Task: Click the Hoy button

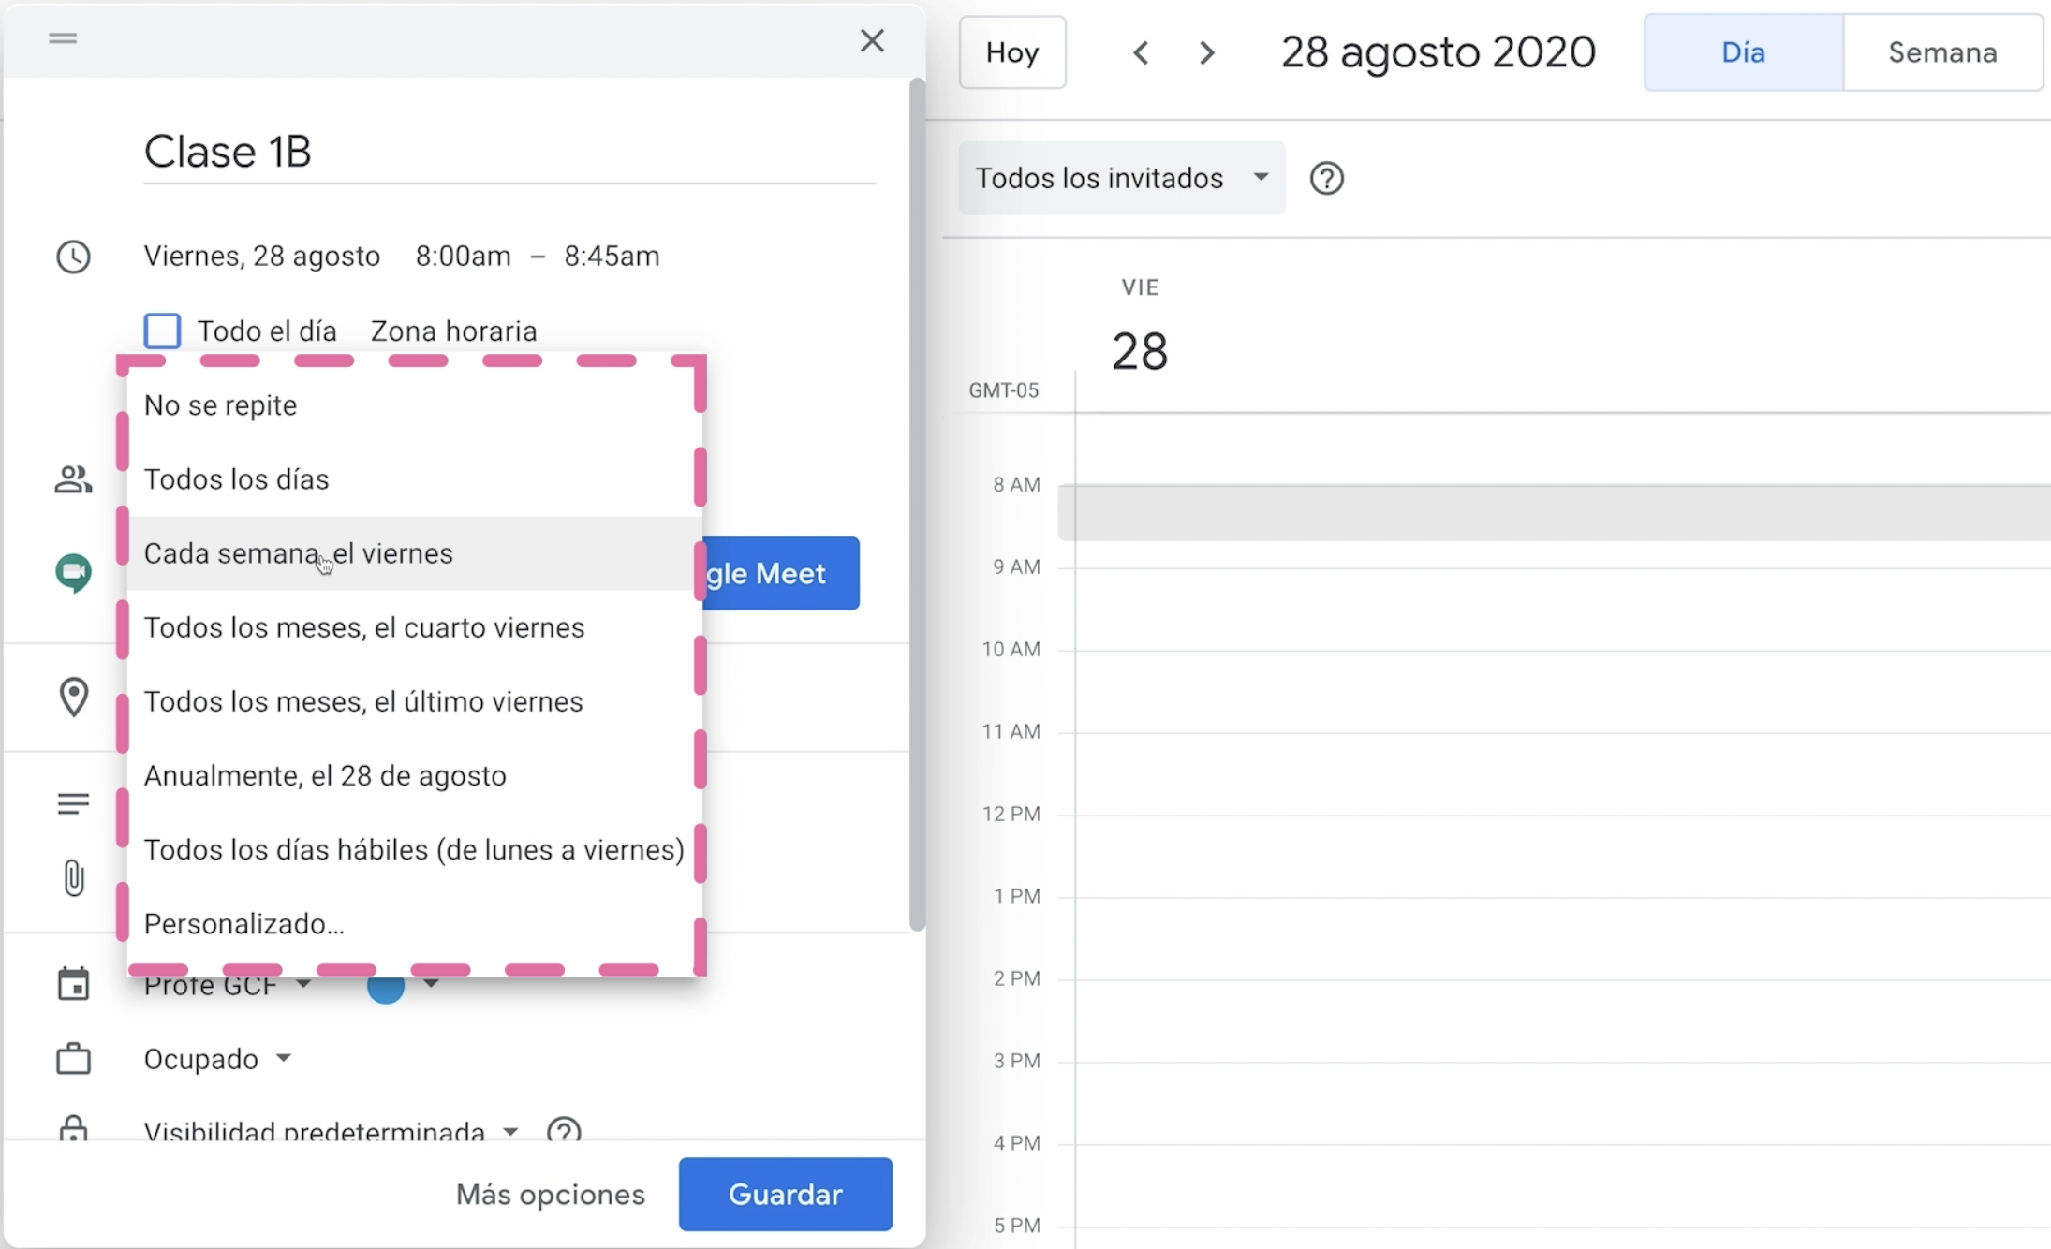Action: pos(1012,52)
